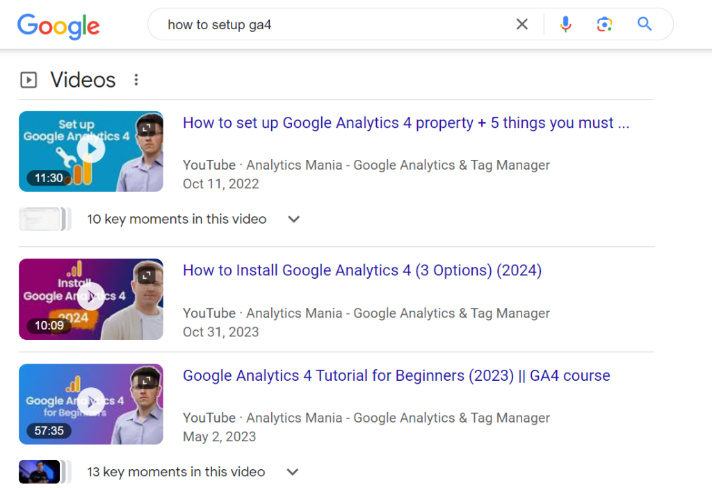Open Google Lens image search

point(604,24)
